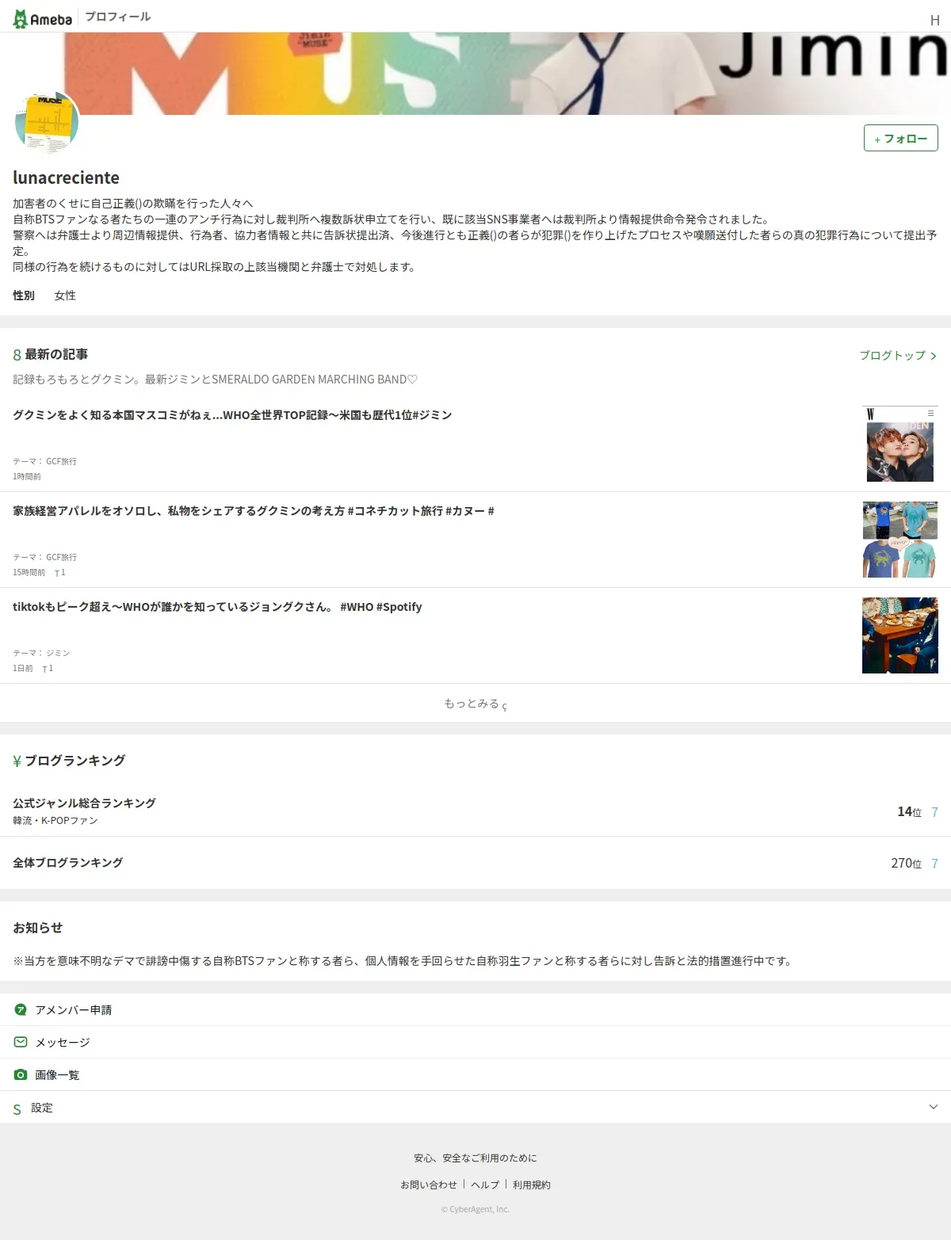Open the header menu icon at top right
Image resolution: width=951 pixels, height=1240 pixels.
click(935, 20)
